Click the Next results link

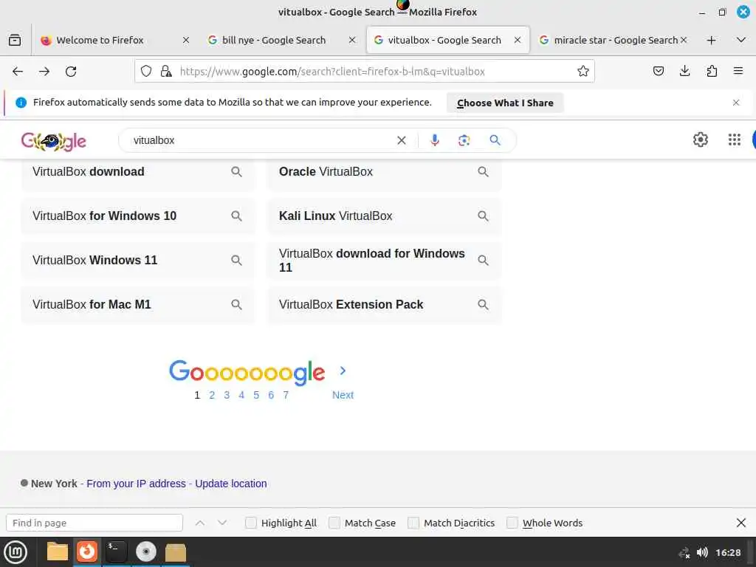(343, 395)
